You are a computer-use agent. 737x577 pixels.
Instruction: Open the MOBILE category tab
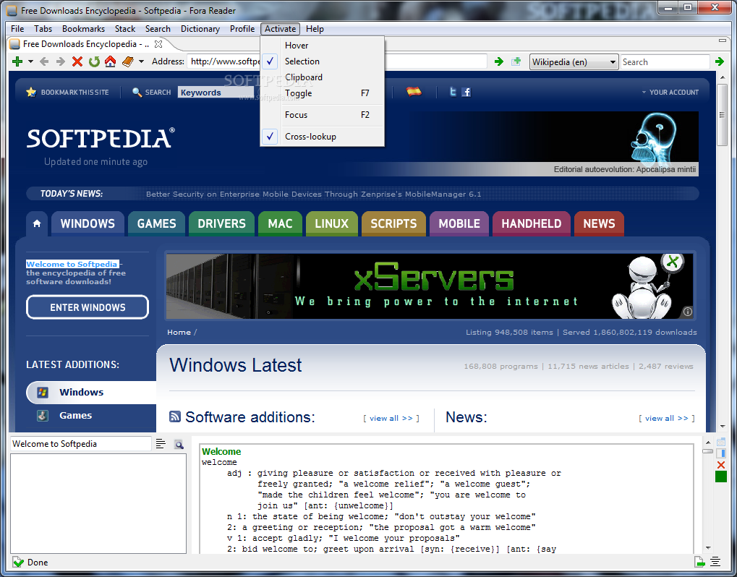[459, 223]
